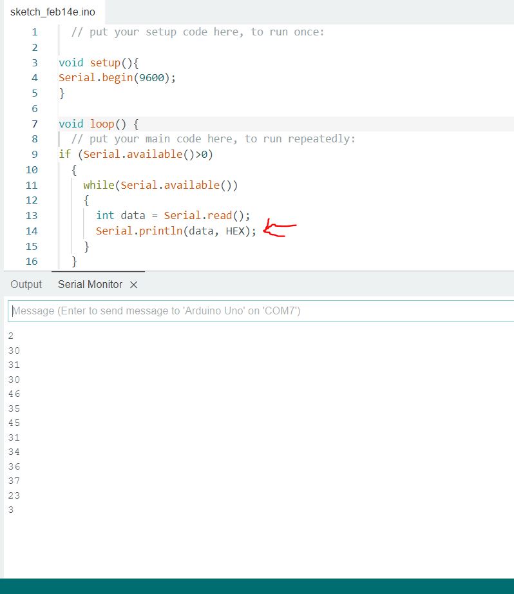The image size is (514, 594).
Task: Select the sketch_feb14e.ino editor tab
Action: coord(52,12)
